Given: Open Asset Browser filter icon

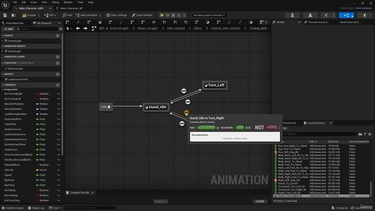Looking at the screenshot, I should coord(365,134).
